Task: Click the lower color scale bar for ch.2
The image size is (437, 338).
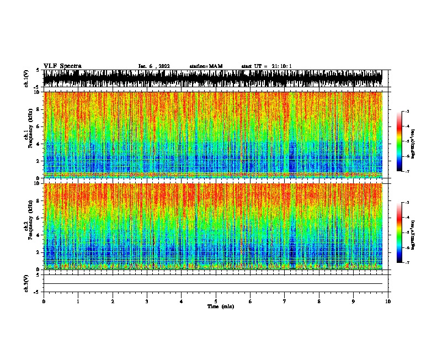Action: (399, 233)
